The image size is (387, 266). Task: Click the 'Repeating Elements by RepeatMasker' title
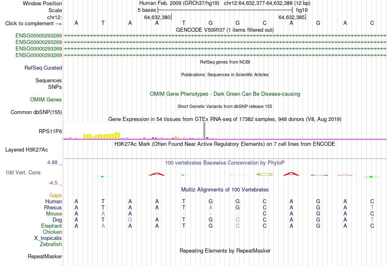pyautogui.click(x=225, y=251)
